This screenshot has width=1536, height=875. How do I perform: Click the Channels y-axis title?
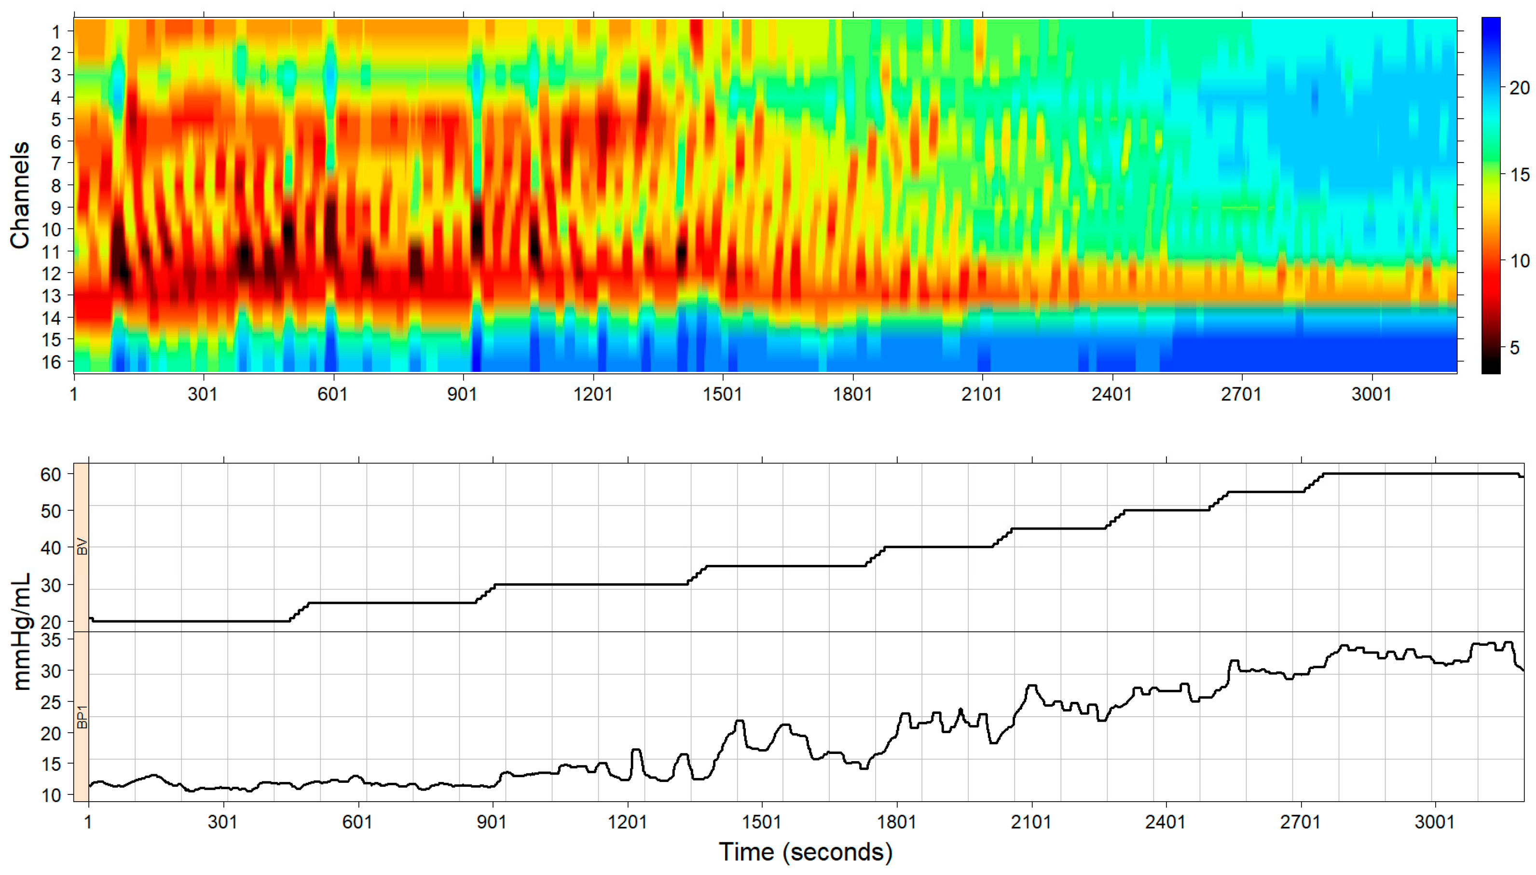20,195
